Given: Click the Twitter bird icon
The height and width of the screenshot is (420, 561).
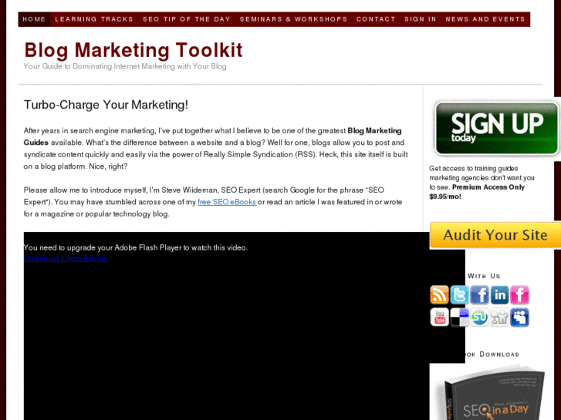Looking at the screenshot, I should pyautogui.click(x=459, y=295).
